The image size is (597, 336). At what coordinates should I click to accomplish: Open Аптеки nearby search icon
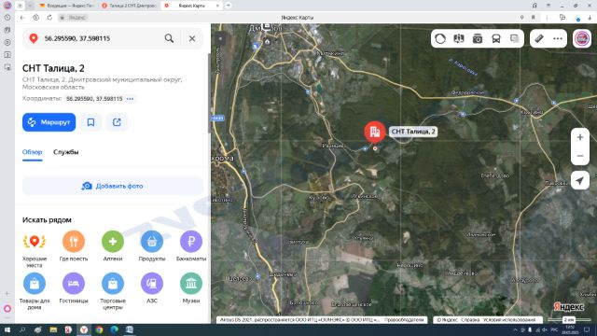coord(113,241)
